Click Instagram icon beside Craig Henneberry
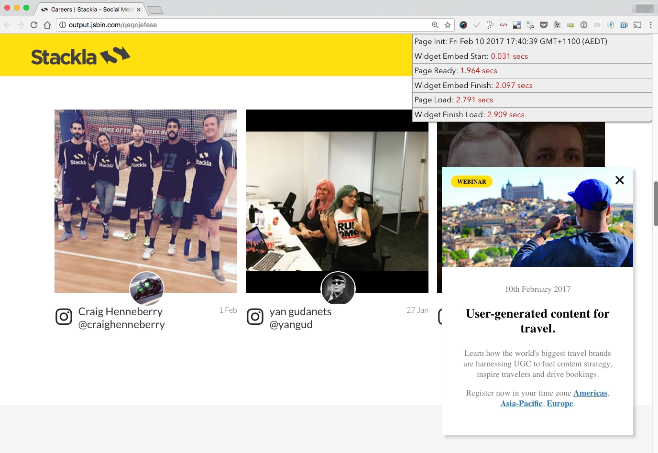 [64, 317]
